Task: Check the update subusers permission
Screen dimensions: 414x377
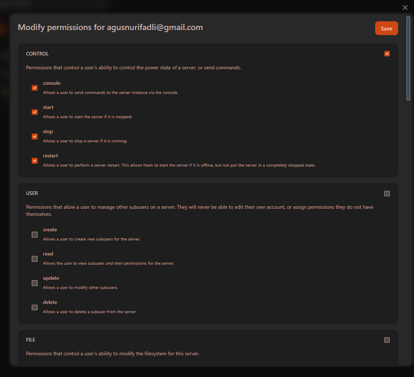Action: point(35,283)
